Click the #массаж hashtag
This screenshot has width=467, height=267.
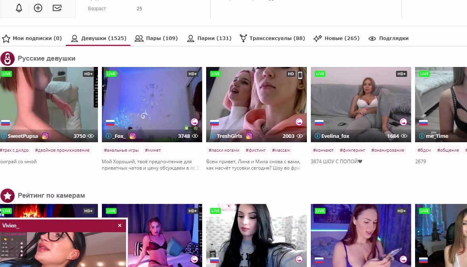pos(281,150)
